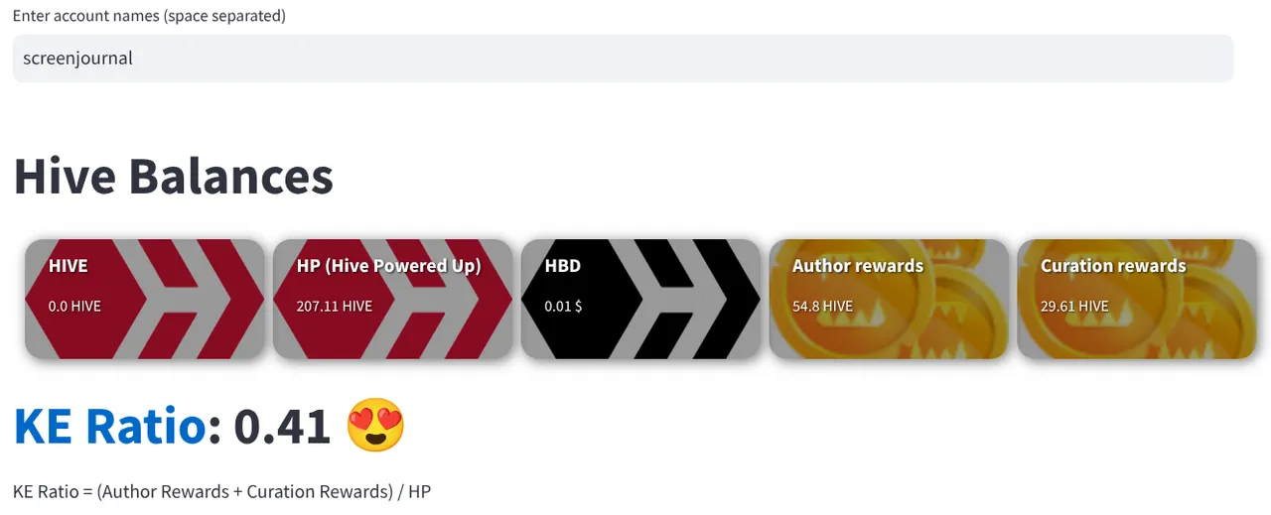Click the gold coin image on Author rewards card

[x=890, y=299]
